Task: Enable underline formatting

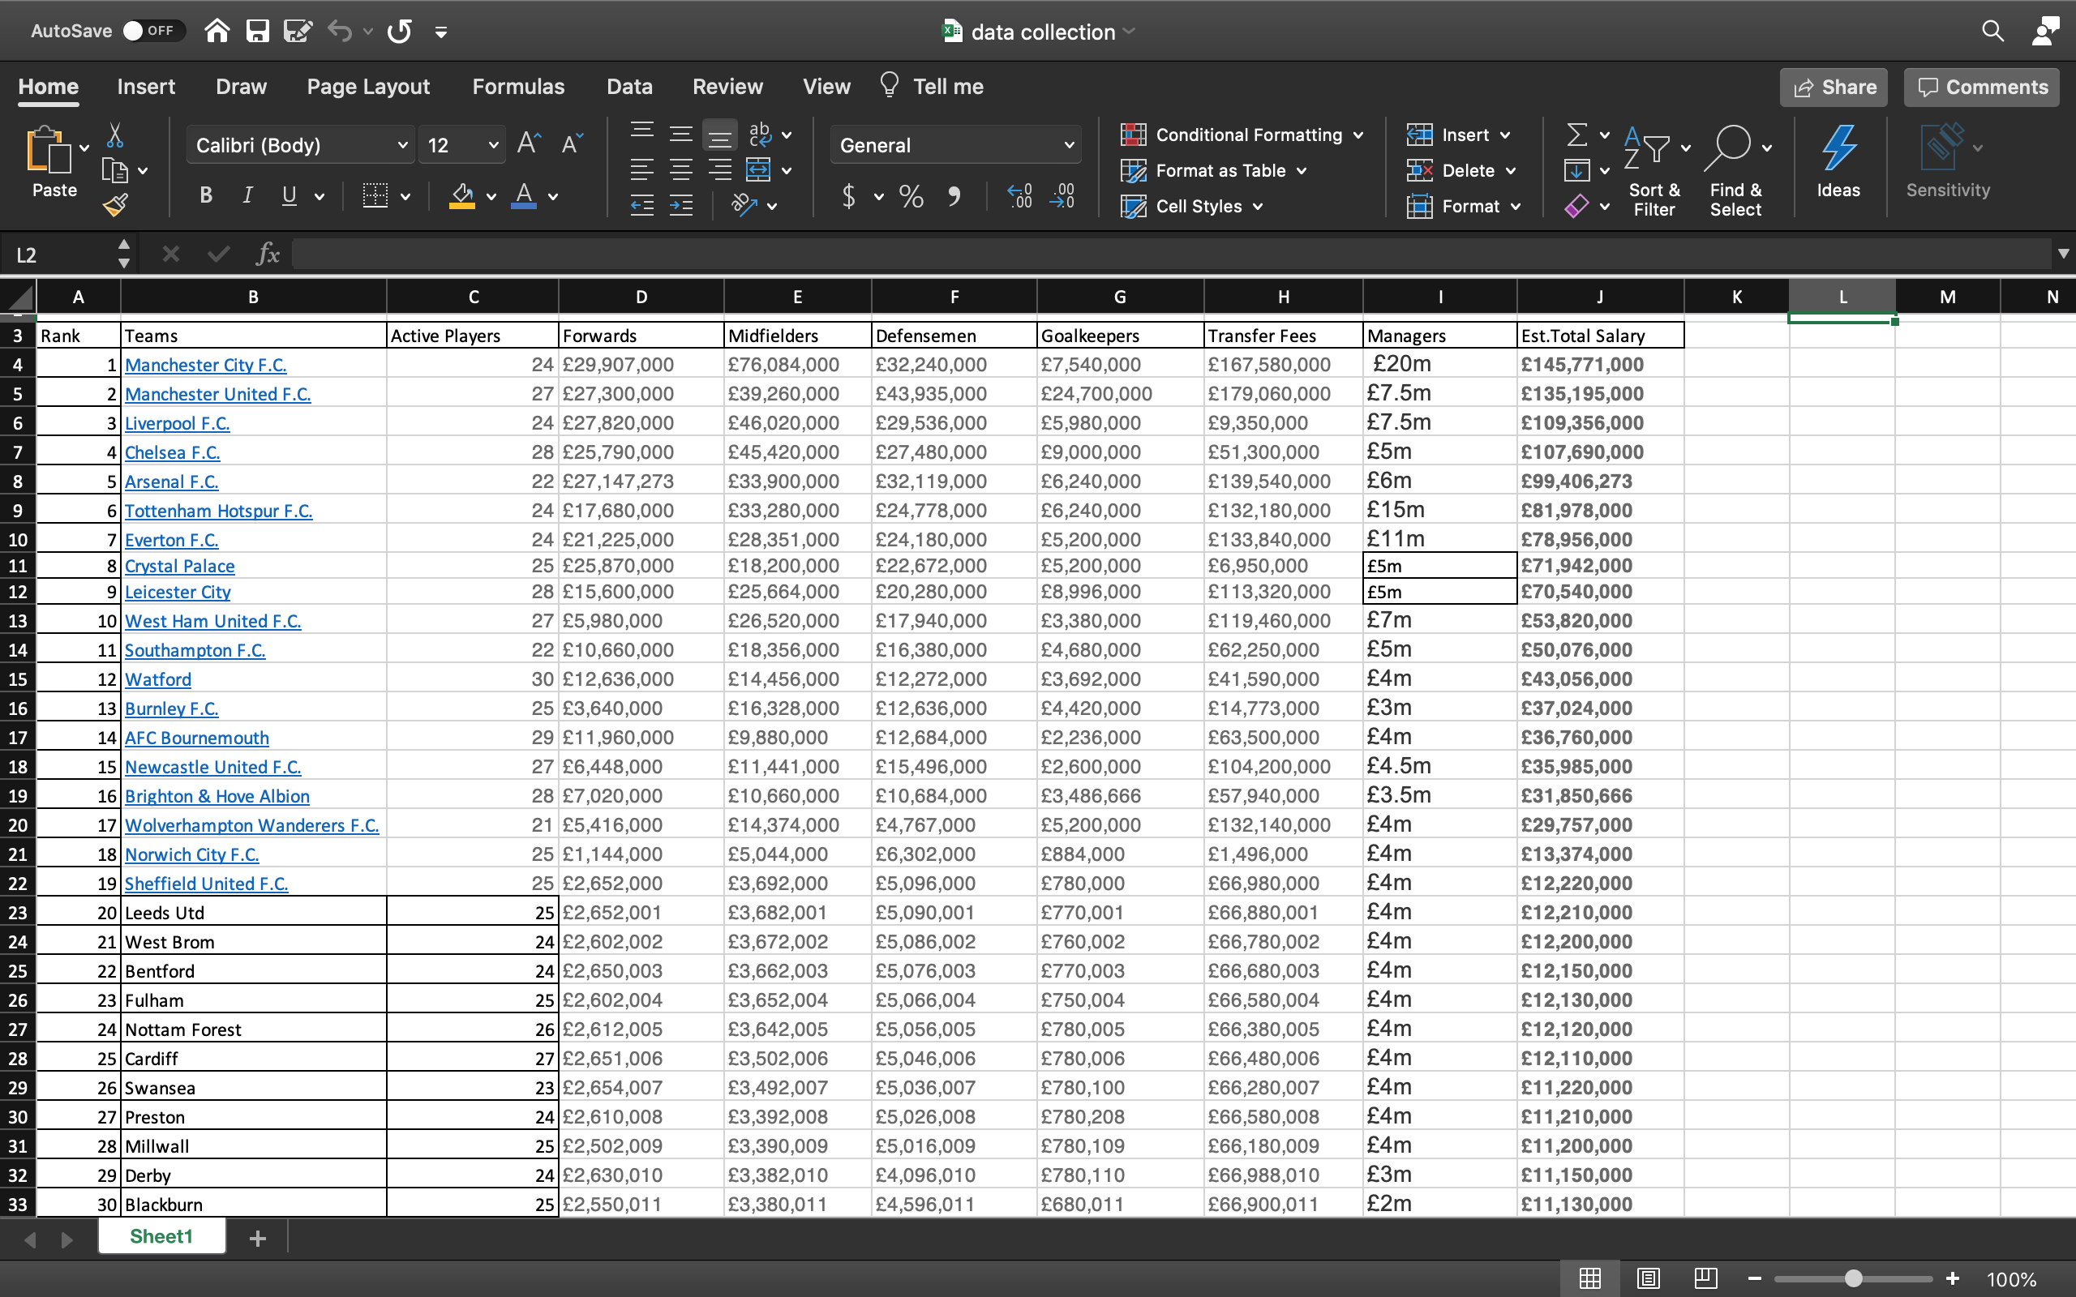Action: pyautogui.click(x=288, y=195)
